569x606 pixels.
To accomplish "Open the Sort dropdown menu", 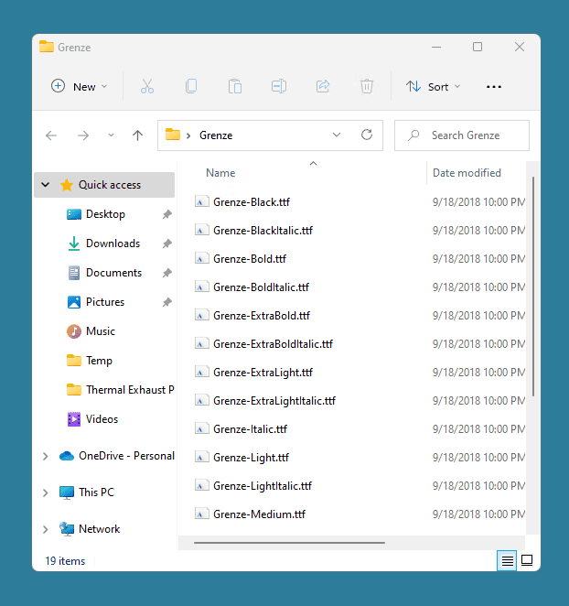I will click(x=433, y=87).
